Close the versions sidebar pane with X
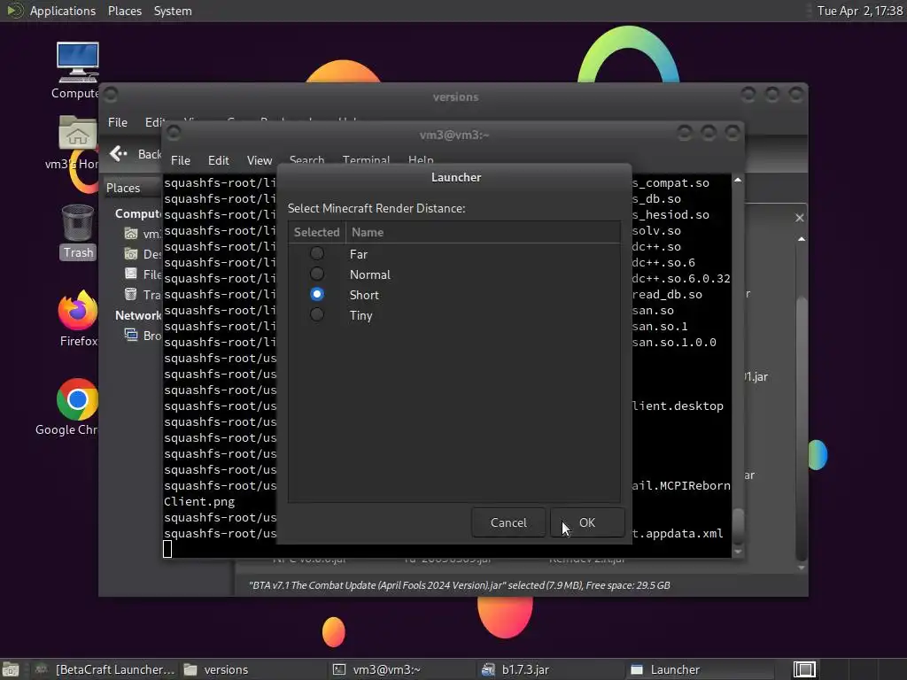This screenshot has height=680, width=907. (x=800, y=218)
